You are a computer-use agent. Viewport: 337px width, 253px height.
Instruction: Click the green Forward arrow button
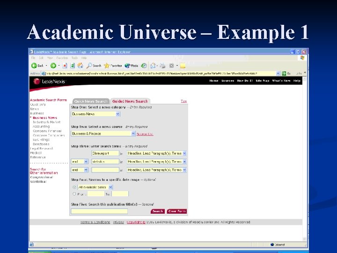[53, 66]
